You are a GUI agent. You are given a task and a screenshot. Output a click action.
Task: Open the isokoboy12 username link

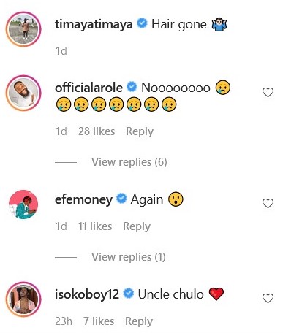pyautogui.click(x=87, y=294)
